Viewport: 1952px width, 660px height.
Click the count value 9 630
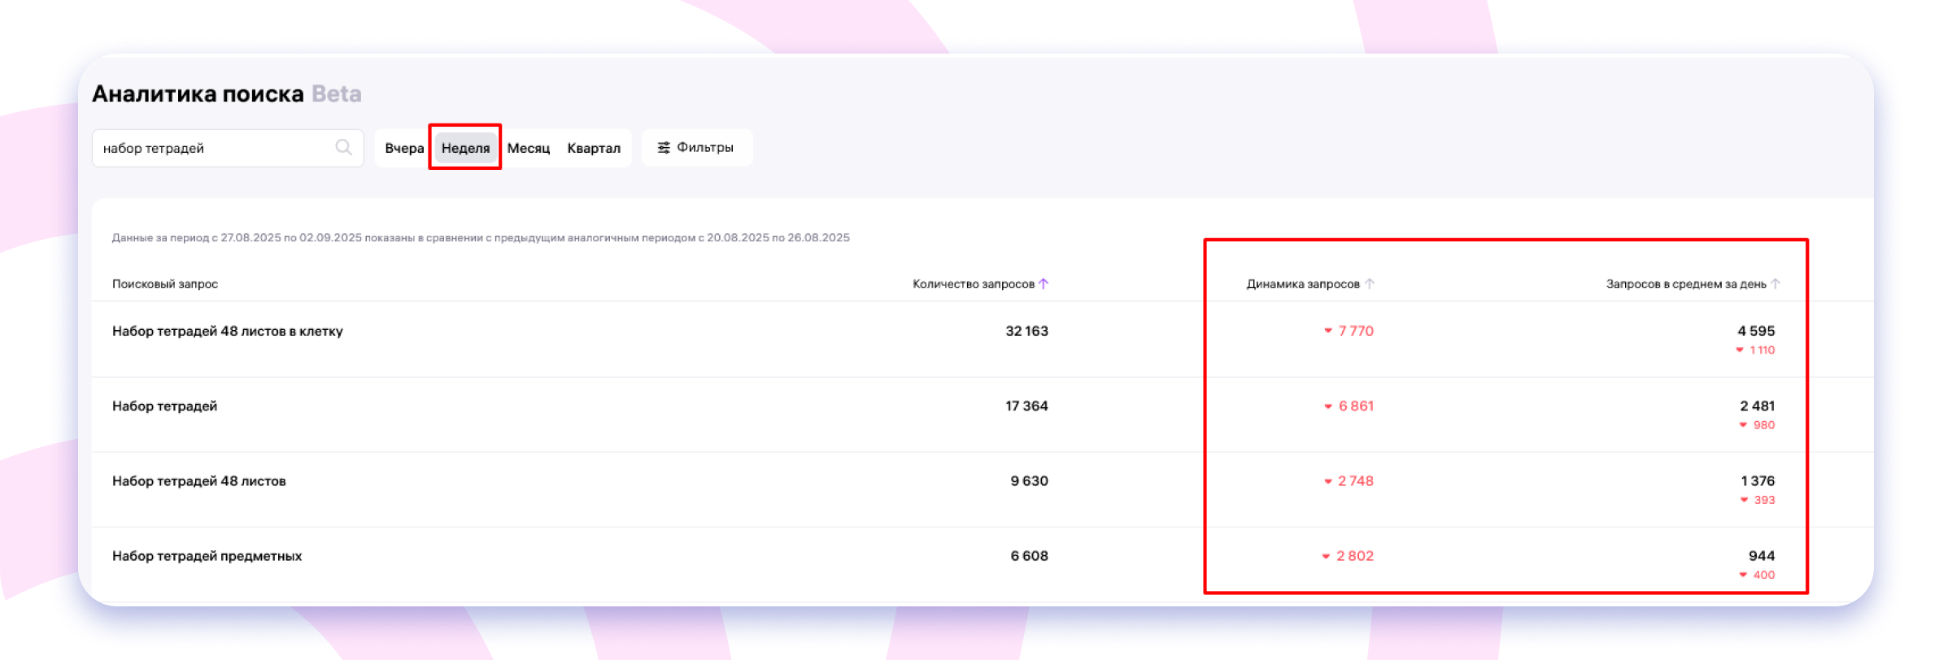pyautogui.click(x=1029, y=480)
